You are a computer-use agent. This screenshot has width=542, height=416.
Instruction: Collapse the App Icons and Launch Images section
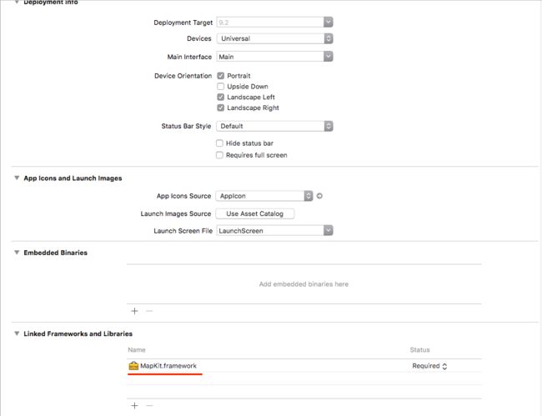tap(17, 178)
